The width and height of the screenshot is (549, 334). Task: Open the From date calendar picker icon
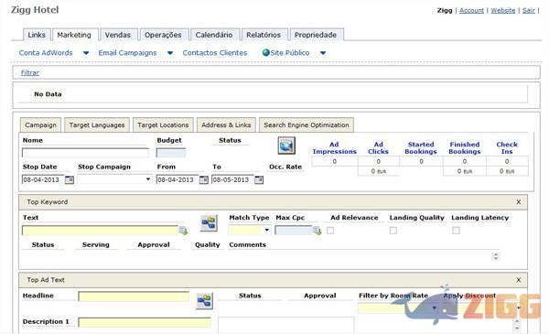point(203,180)
